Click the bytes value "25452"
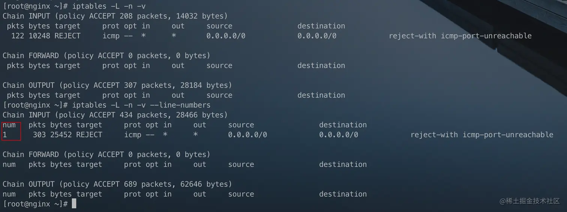 coord(61,135)
